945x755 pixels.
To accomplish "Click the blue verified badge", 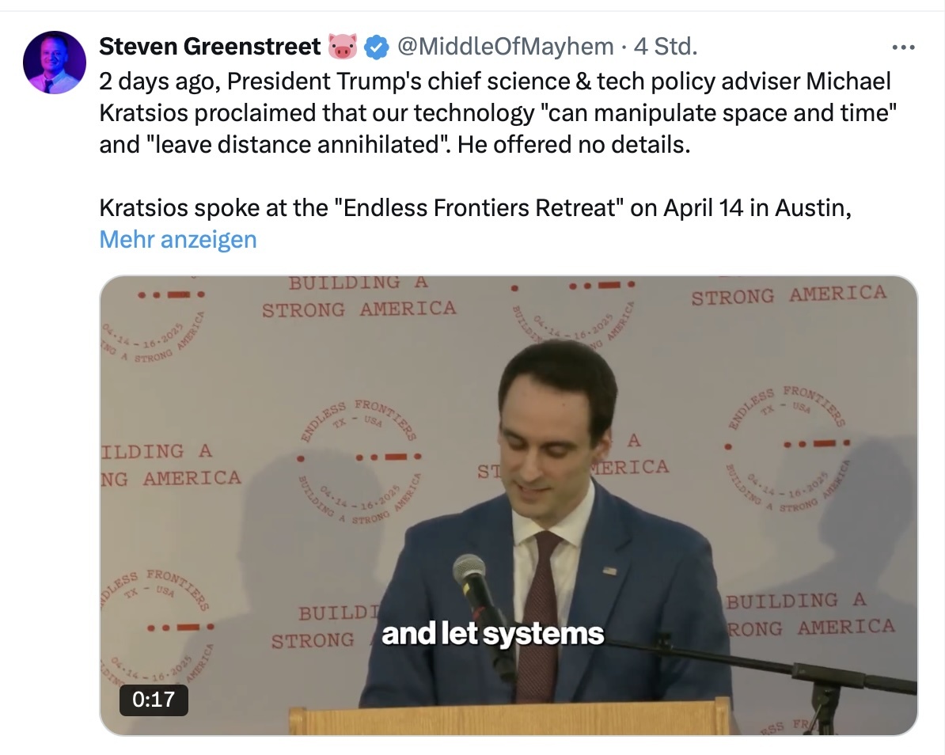I will click(377, 47).
